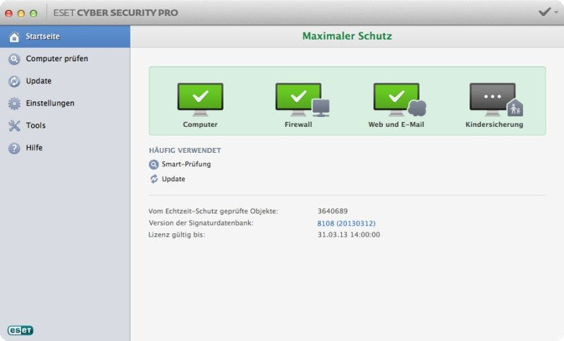
Task: Click the Kindersicherung label
Action: click(x=494, y=124)
